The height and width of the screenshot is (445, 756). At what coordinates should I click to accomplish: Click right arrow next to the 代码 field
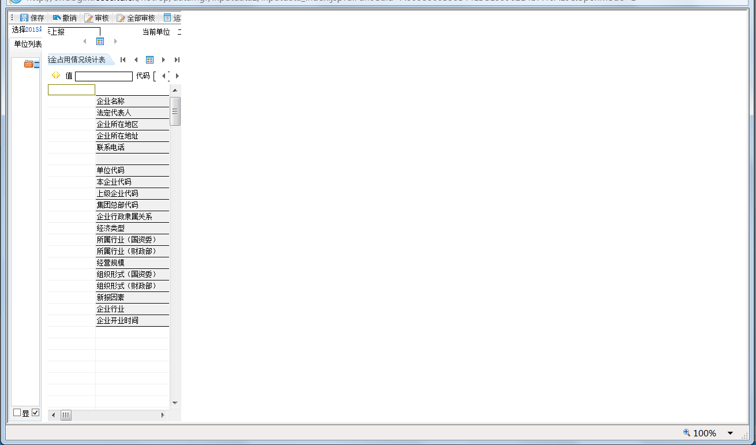[x=177, y=76]
